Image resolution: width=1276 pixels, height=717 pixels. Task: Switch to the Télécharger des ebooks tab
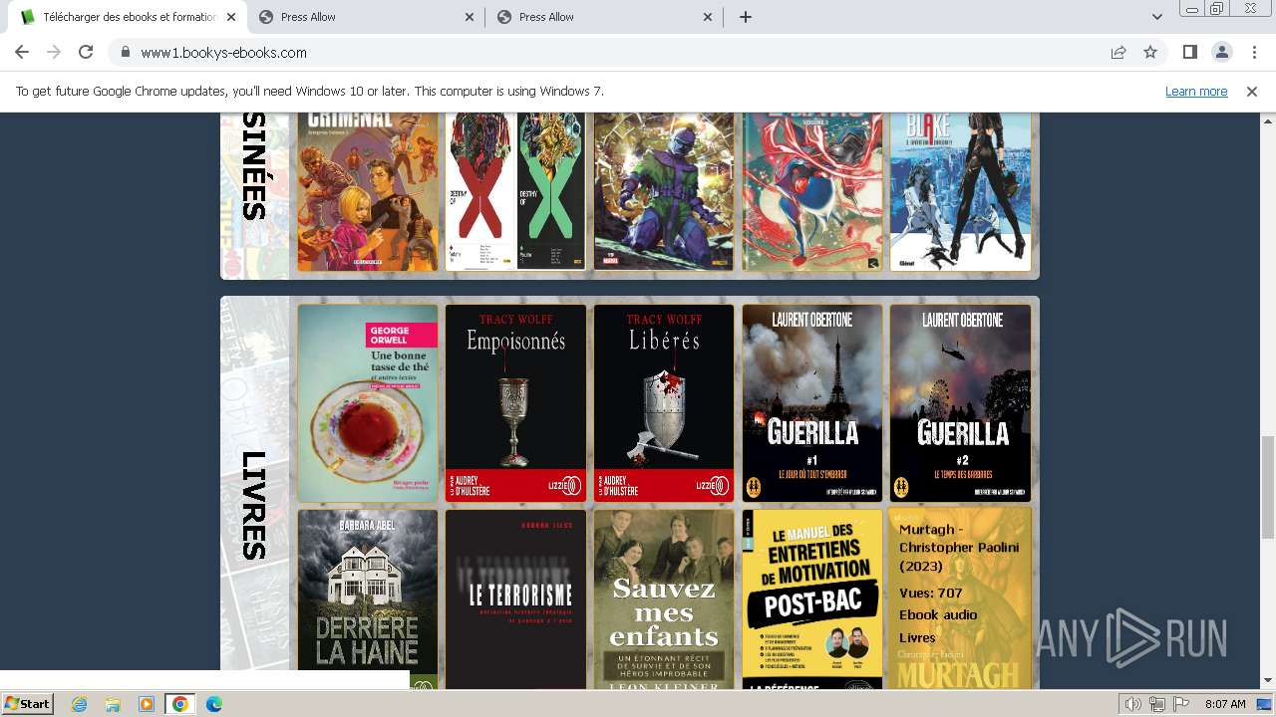tap(130, 17)
